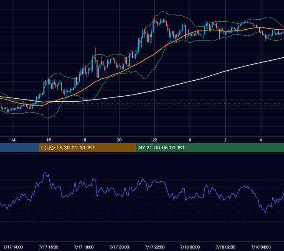Click the 7/17 22:00 date label
This screenshot has width=284, height=251.
tap(155, 247)
